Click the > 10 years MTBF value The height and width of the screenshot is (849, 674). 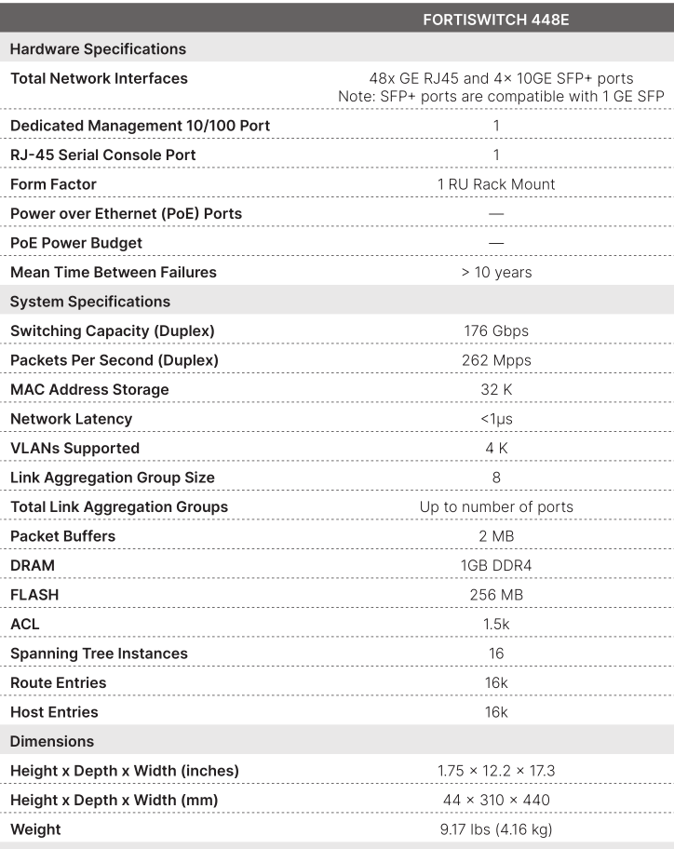click(x=496, y=273)
